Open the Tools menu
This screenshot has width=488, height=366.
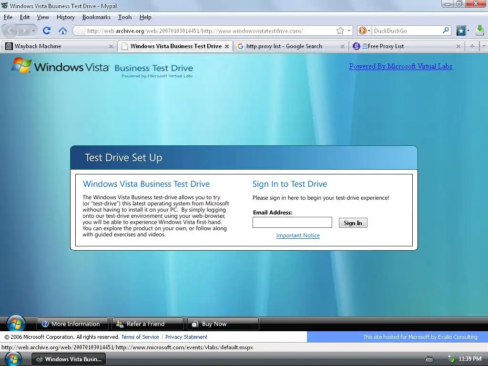(x=125, y=17)
